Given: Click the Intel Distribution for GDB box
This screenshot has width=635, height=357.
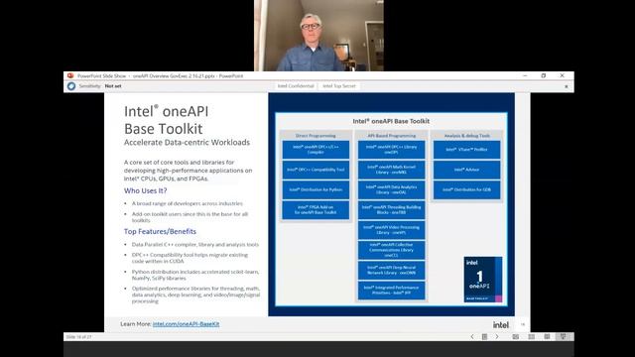Looking at the screenshot, I should click(466, 189).
